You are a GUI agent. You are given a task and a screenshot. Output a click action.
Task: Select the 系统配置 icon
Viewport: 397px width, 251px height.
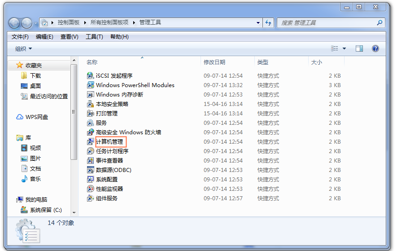pyautogui.click(x=90, y=180)
